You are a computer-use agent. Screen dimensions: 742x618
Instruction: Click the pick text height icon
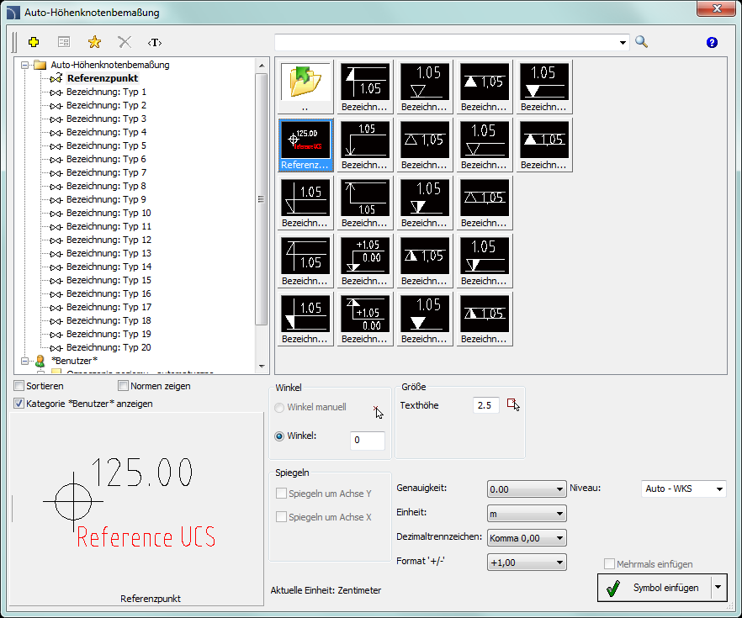click(513, 405)
